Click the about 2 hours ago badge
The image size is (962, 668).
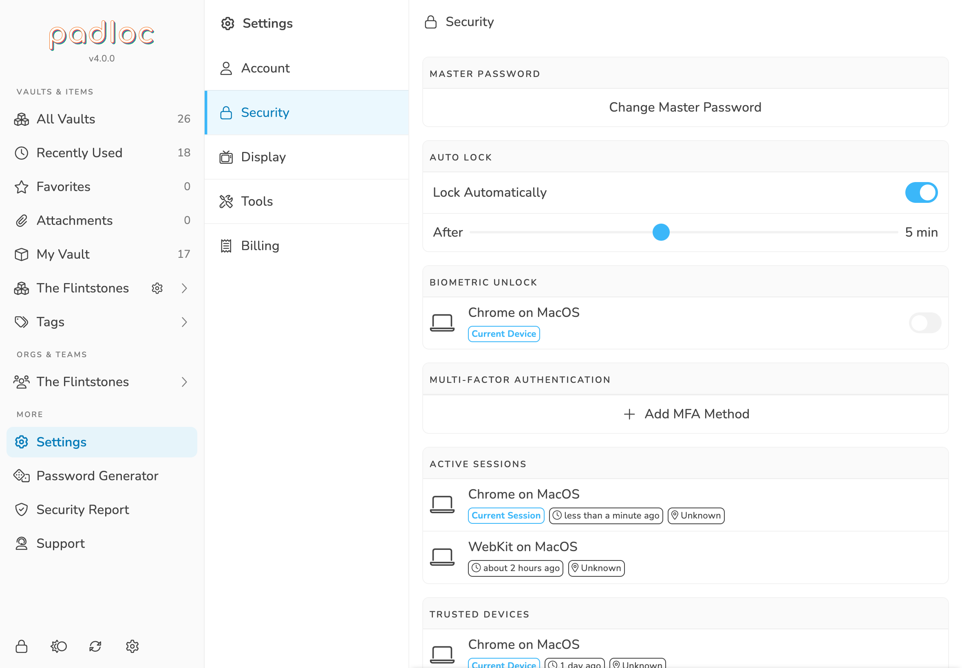click(515, 568)
